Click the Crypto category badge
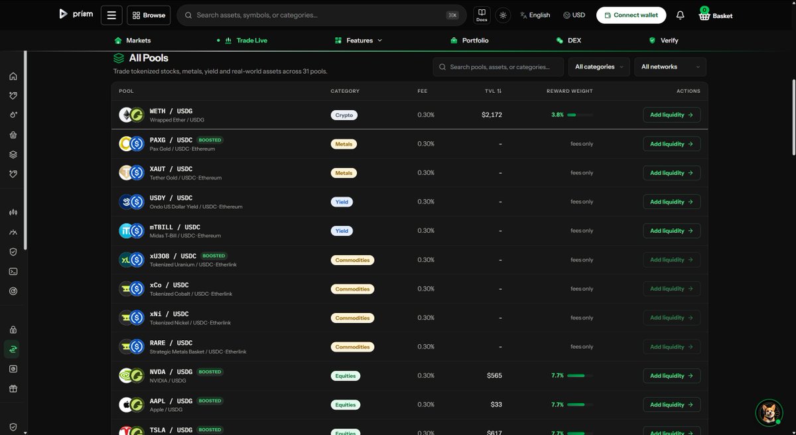The width and height of the screenshot is (796, 435). (344, 115)
